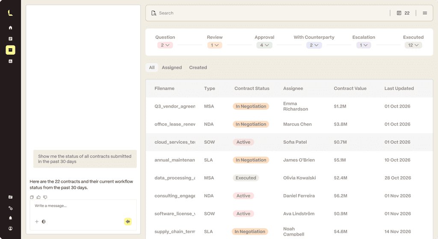This screenshot has height=239, width=438.
Task: Click Active status for Ava Lindström
Action: point(243,214)
